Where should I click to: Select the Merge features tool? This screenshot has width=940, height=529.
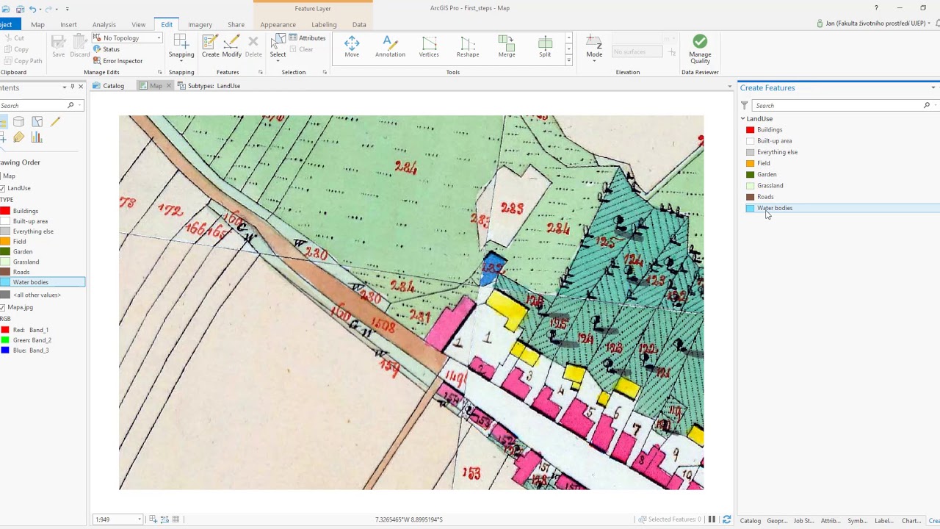point(507,46)
